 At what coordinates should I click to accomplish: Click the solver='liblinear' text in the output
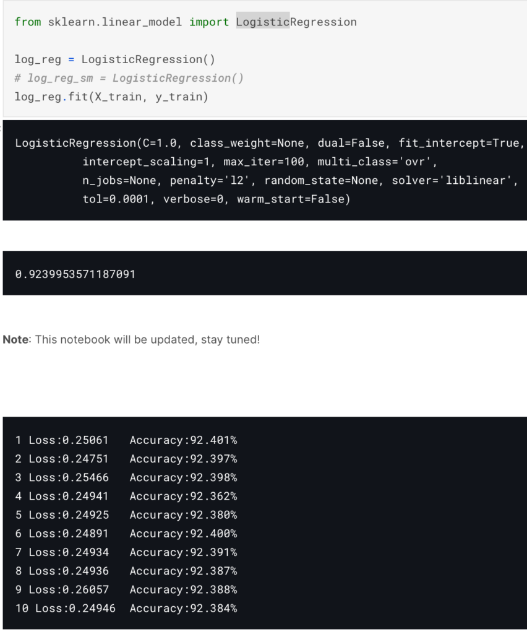point(455,180)
